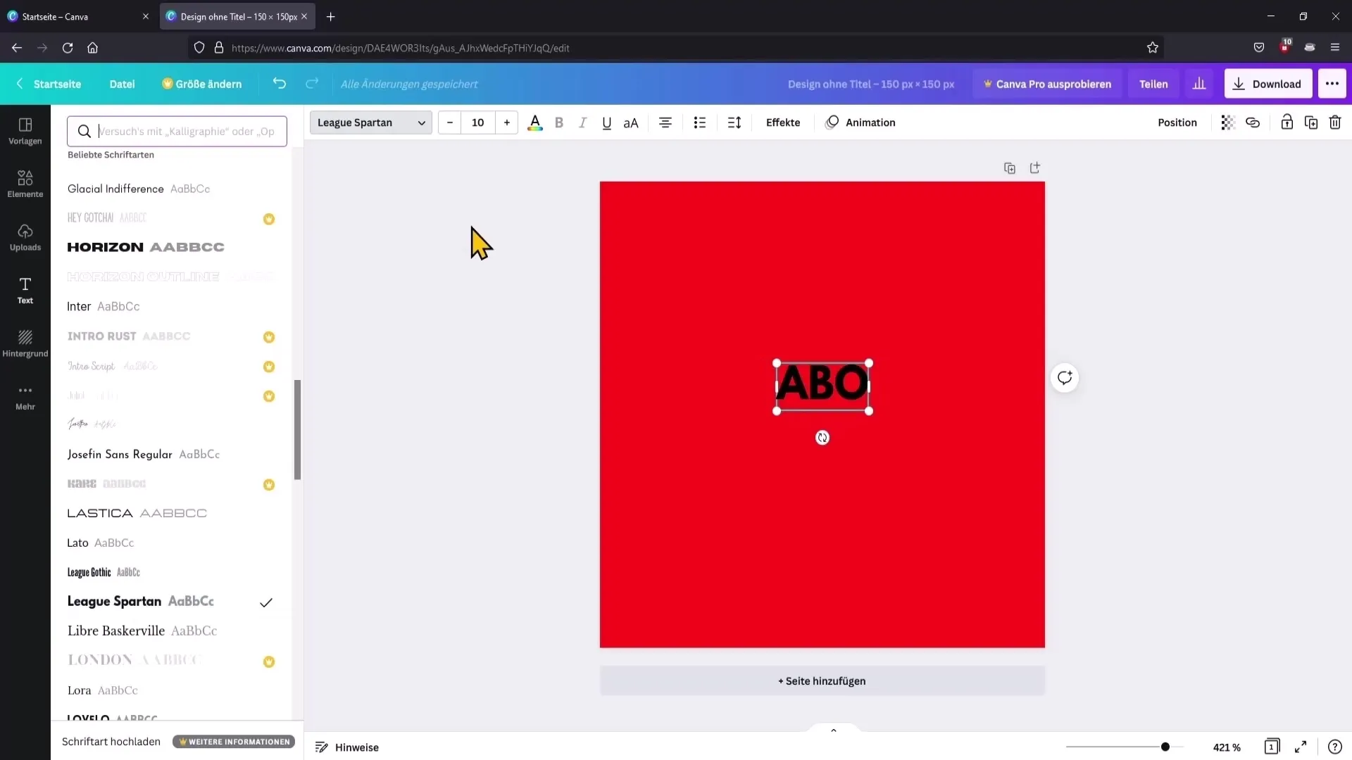This screenshot has height=760, width=1352.
Task: Click the Animation icon
Action: point(833,122)
